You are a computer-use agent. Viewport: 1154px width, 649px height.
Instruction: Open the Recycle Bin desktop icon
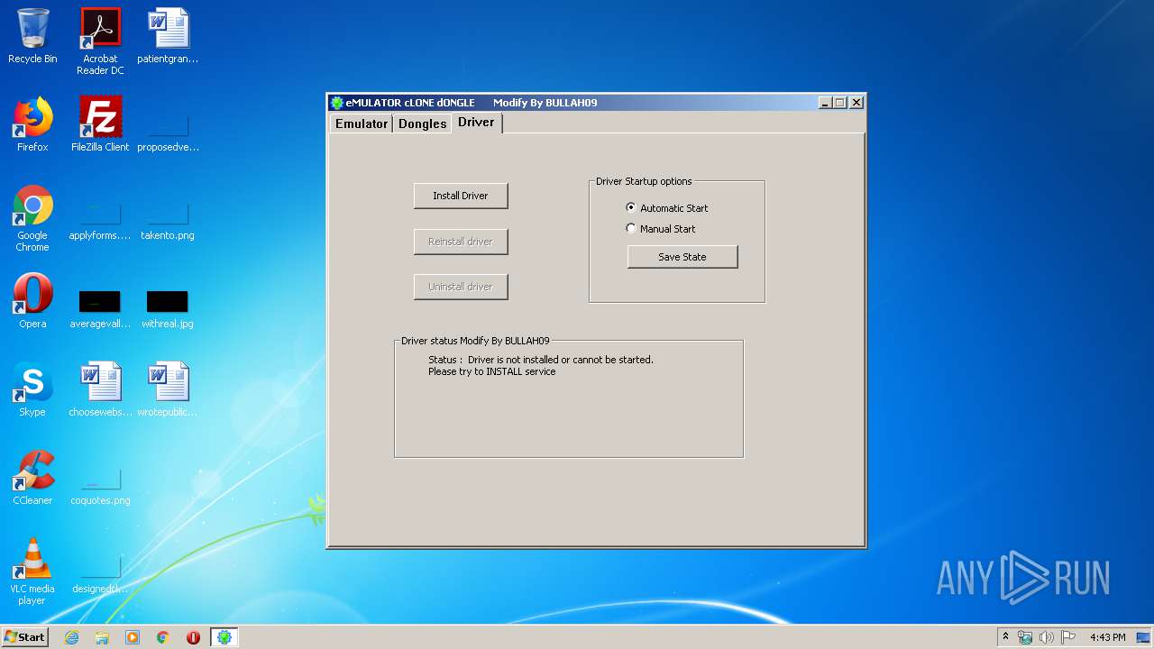pyautogui.click(x=32, y=36)
